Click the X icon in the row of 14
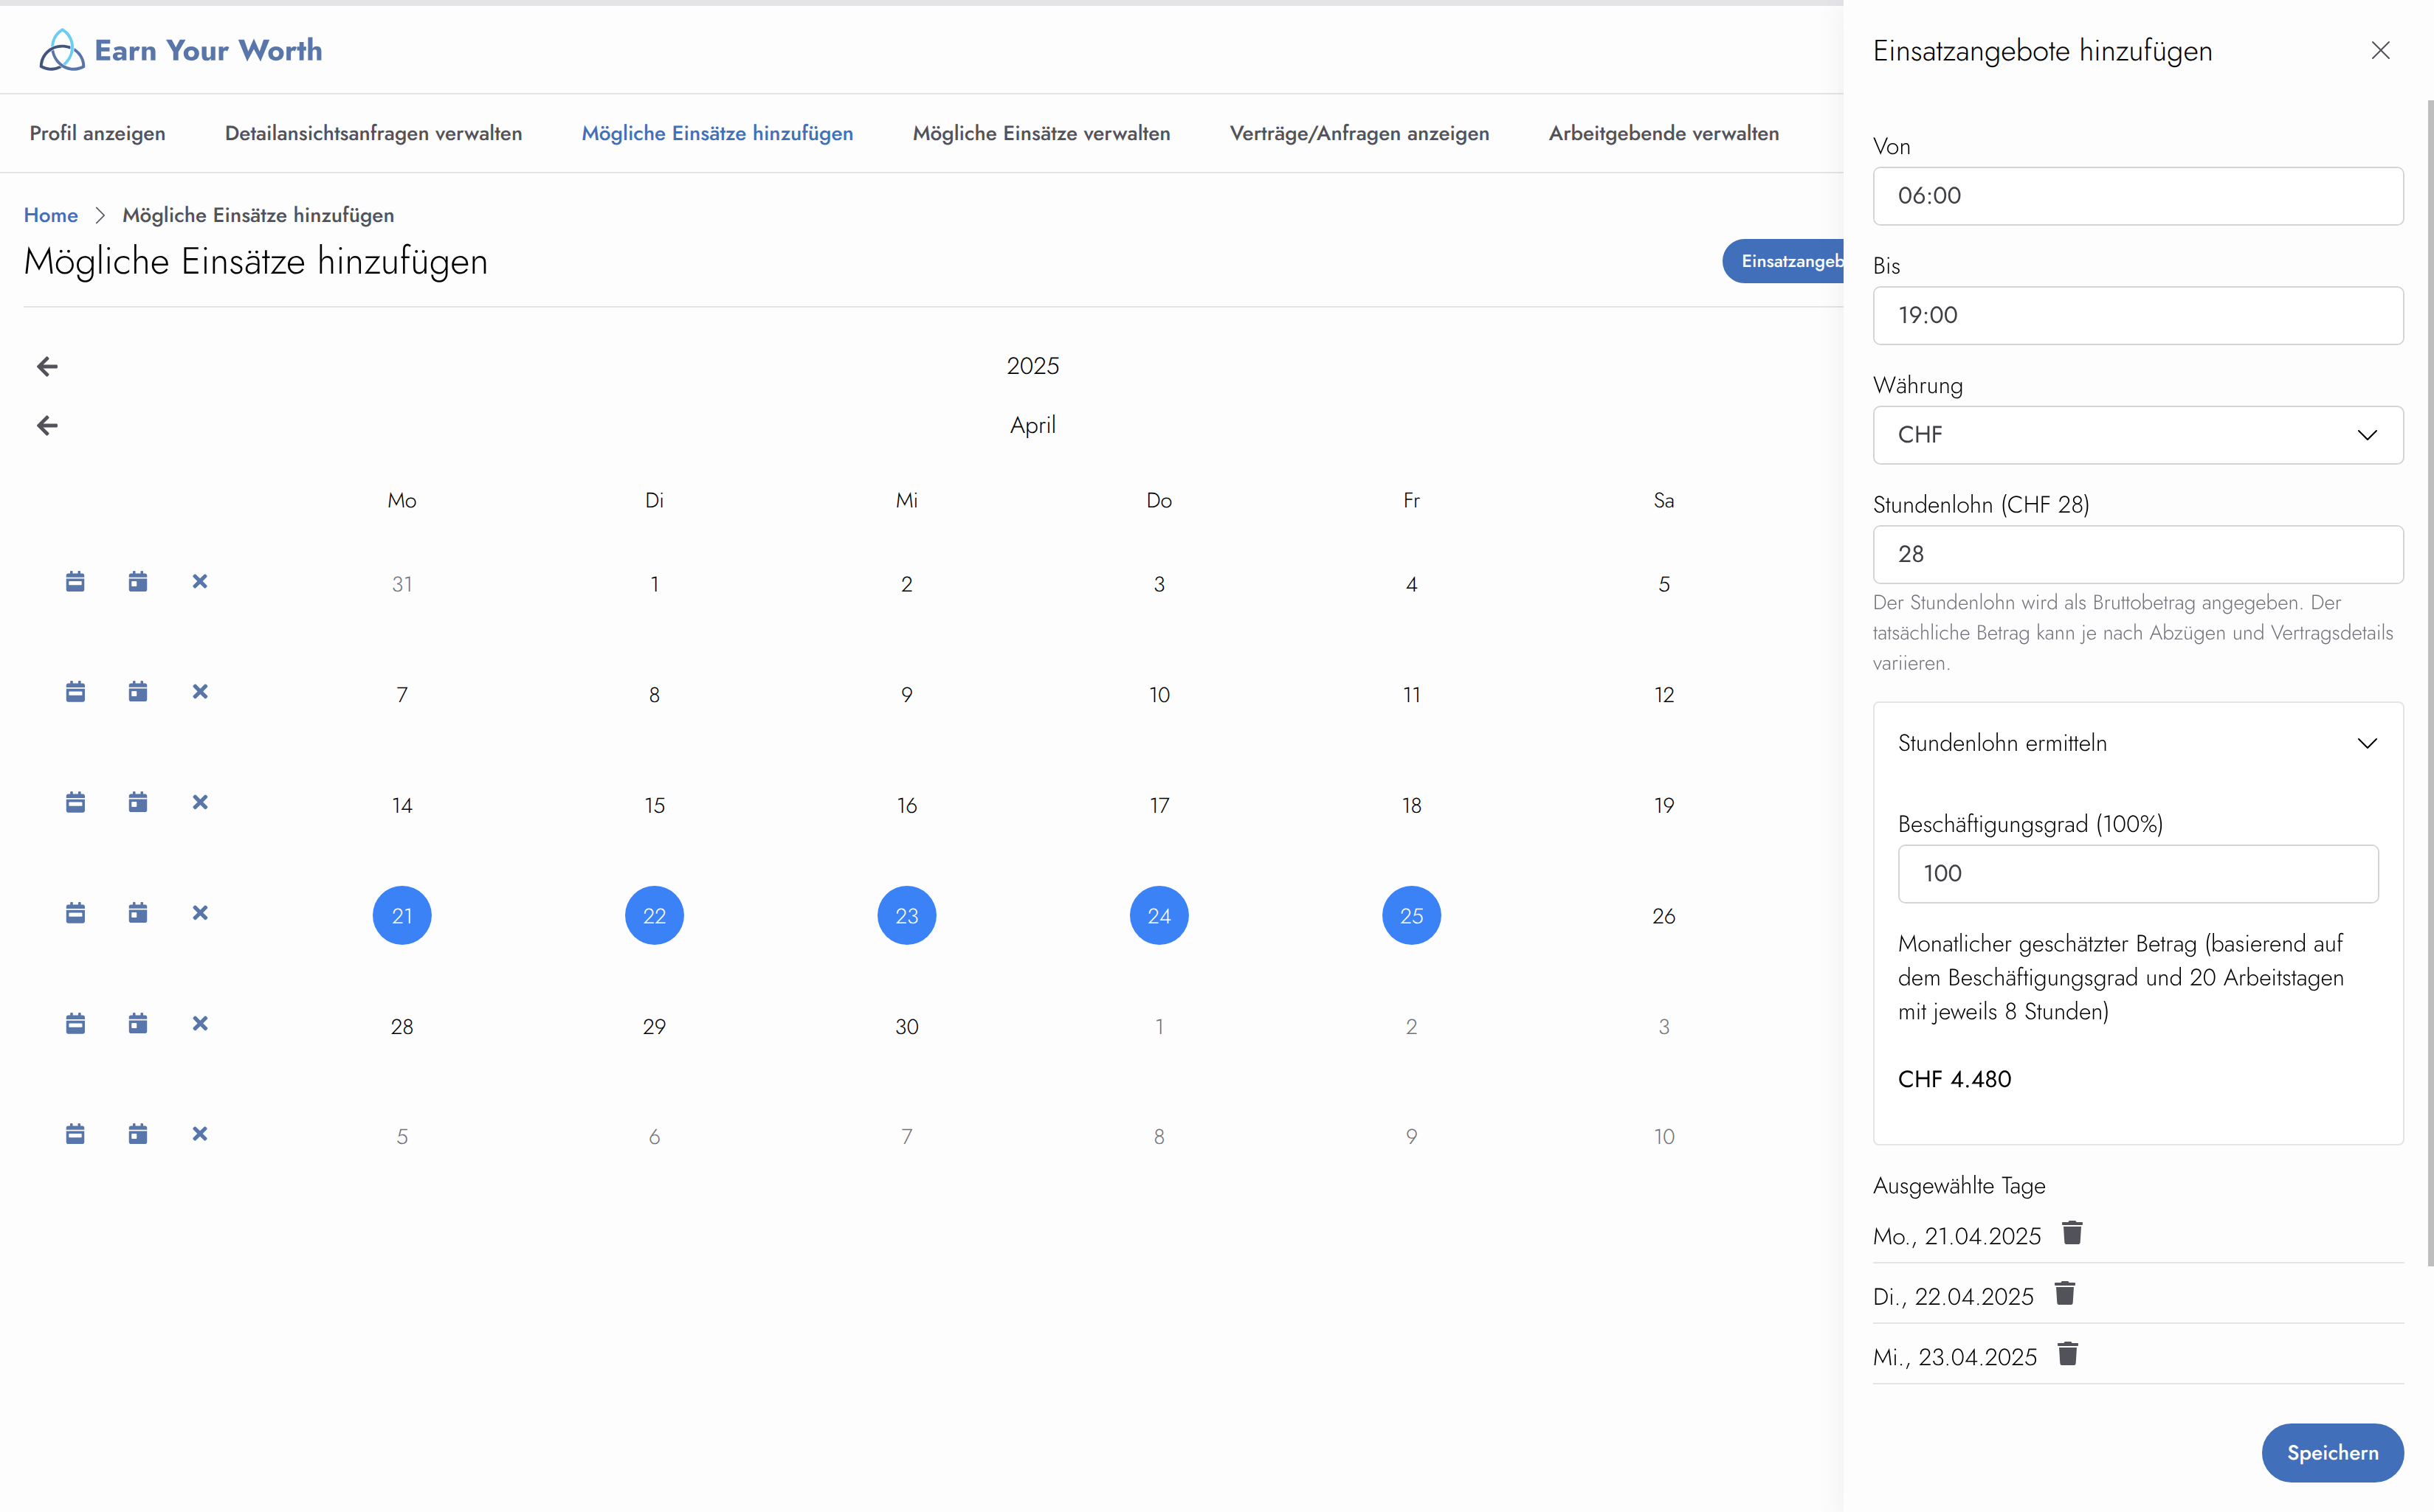 tap(200, 802)
